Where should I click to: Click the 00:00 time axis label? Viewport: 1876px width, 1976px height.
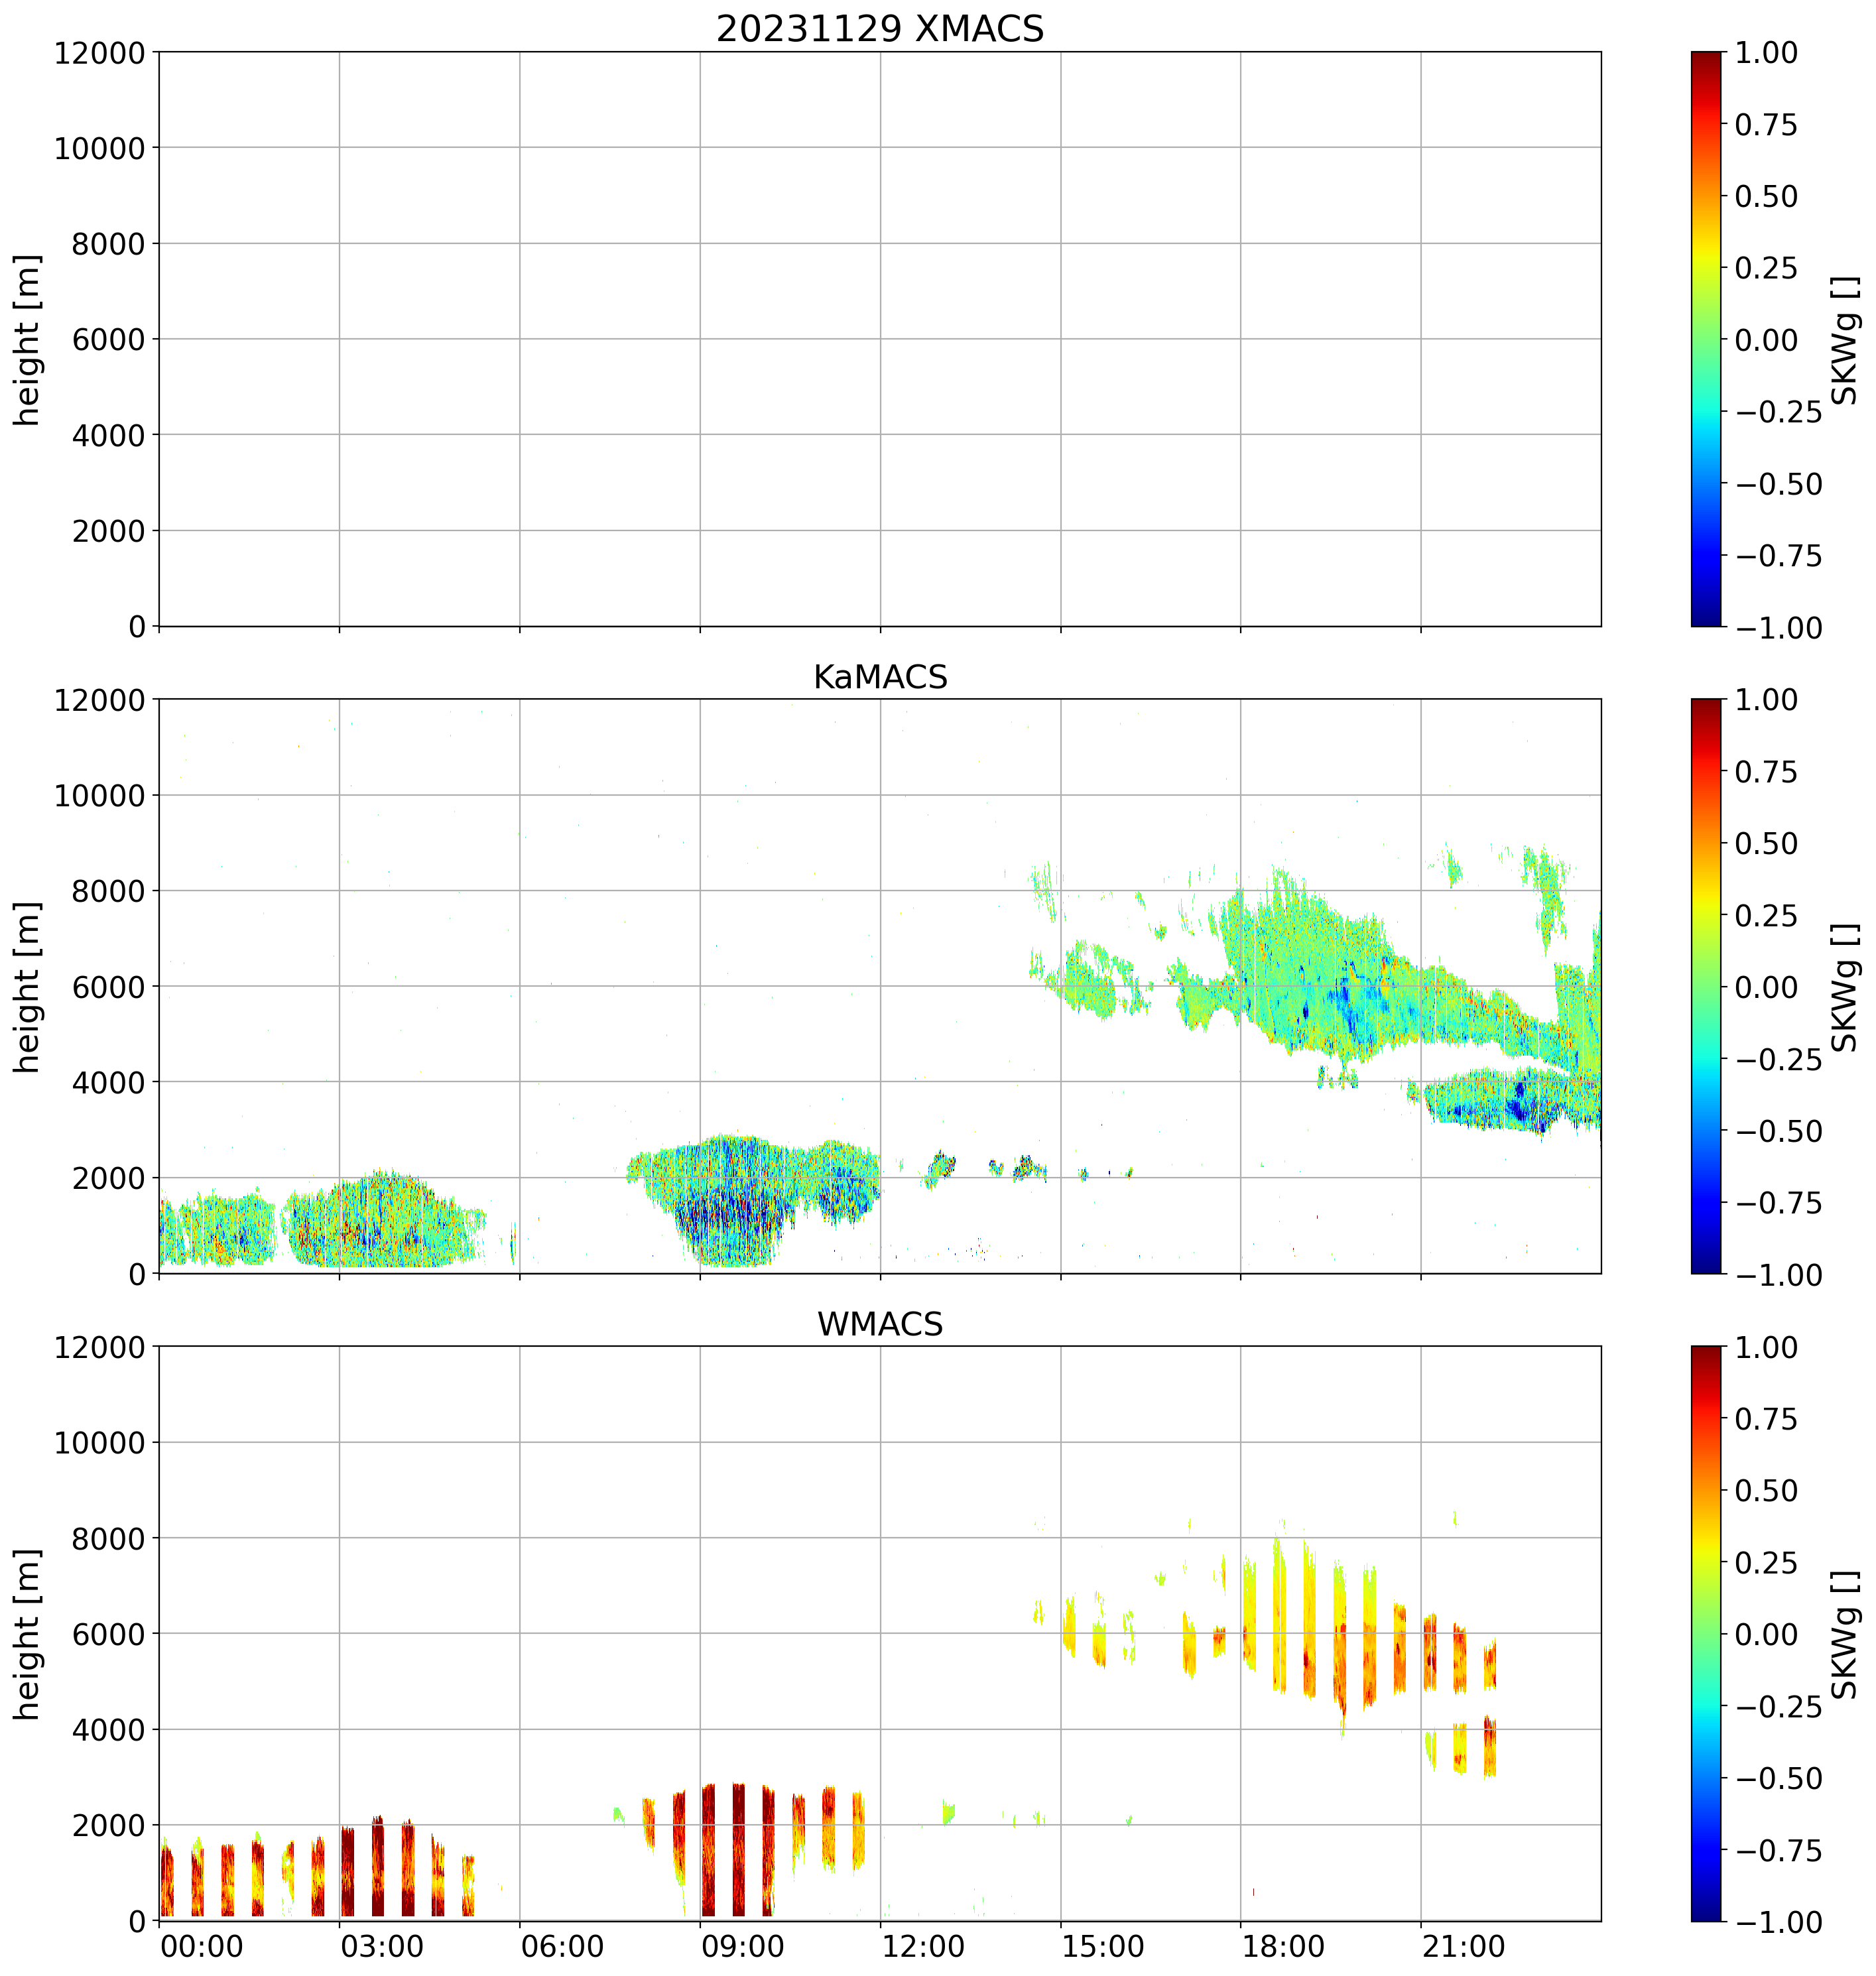point(201,1947)
